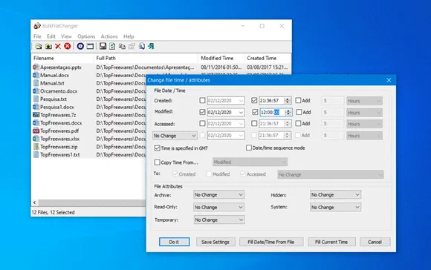Screen dimensions: 431x270
Task: Click the text file icon of Manual.txt
Action: pyautogui.click(x=36, y=83)
